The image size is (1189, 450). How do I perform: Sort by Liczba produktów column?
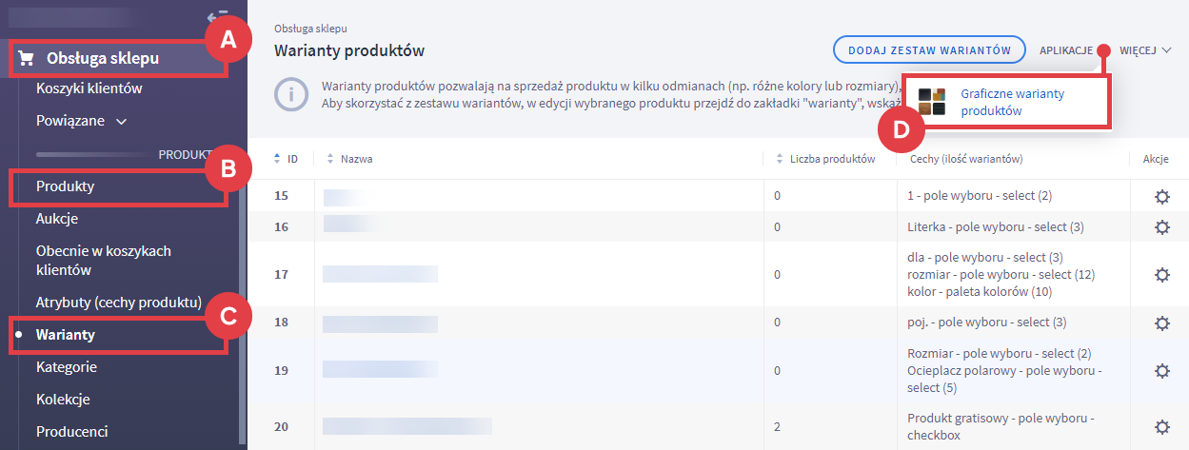[826, 159]
